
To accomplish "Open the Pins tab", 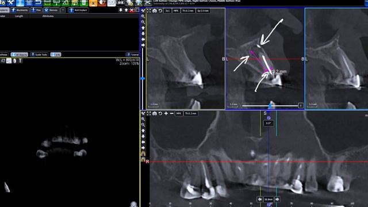I will [x=36, y=10].
